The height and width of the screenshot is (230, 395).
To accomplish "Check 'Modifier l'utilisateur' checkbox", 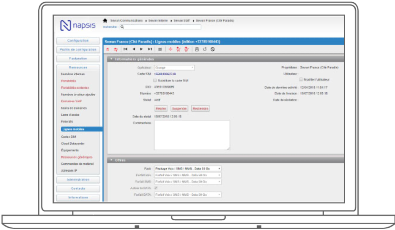I will pos(301,79).
